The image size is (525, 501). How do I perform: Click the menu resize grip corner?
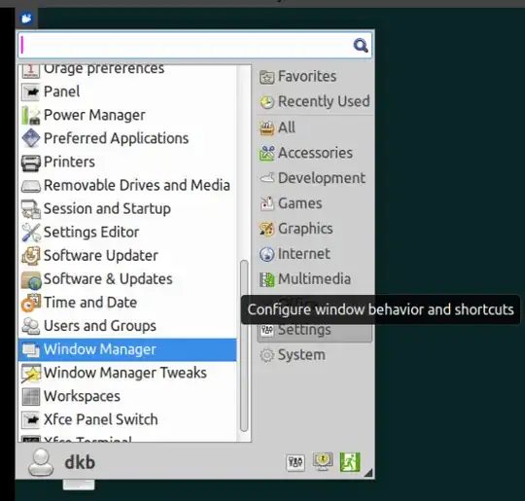coord(368,473)
